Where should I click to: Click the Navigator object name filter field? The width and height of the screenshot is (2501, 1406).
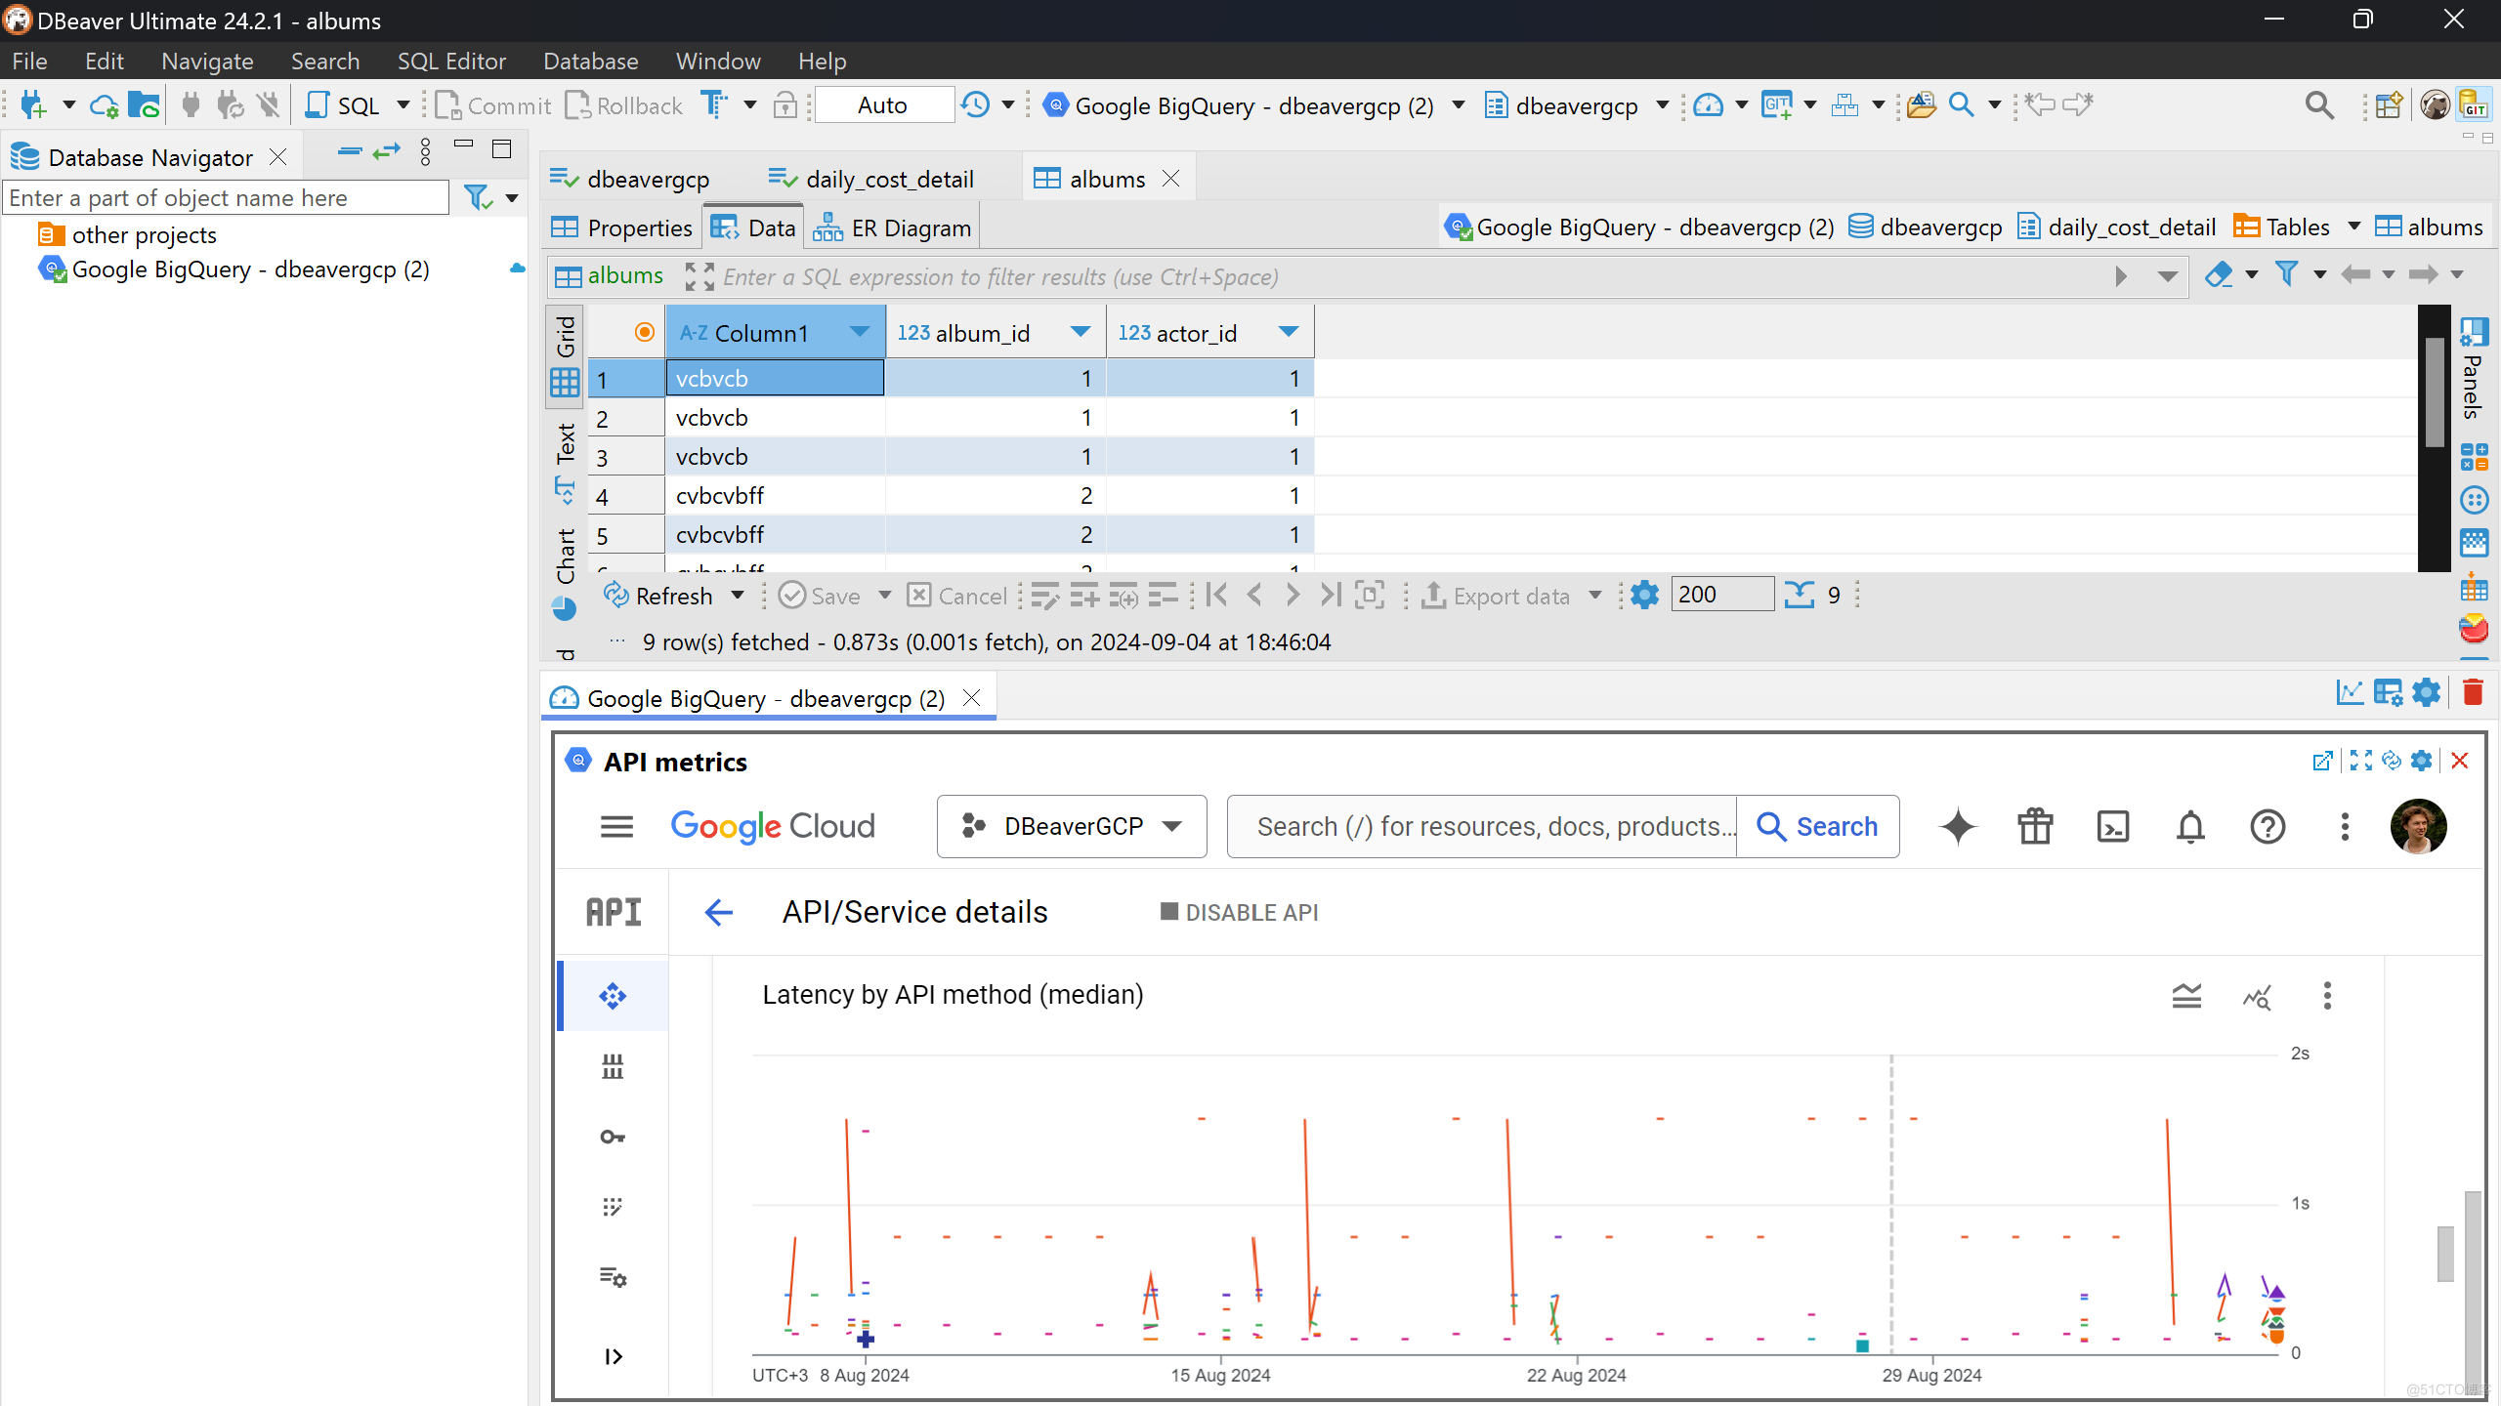click(227, 197)
